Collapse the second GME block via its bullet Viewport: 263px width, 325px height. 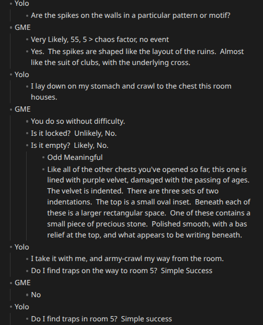point(11,109)
